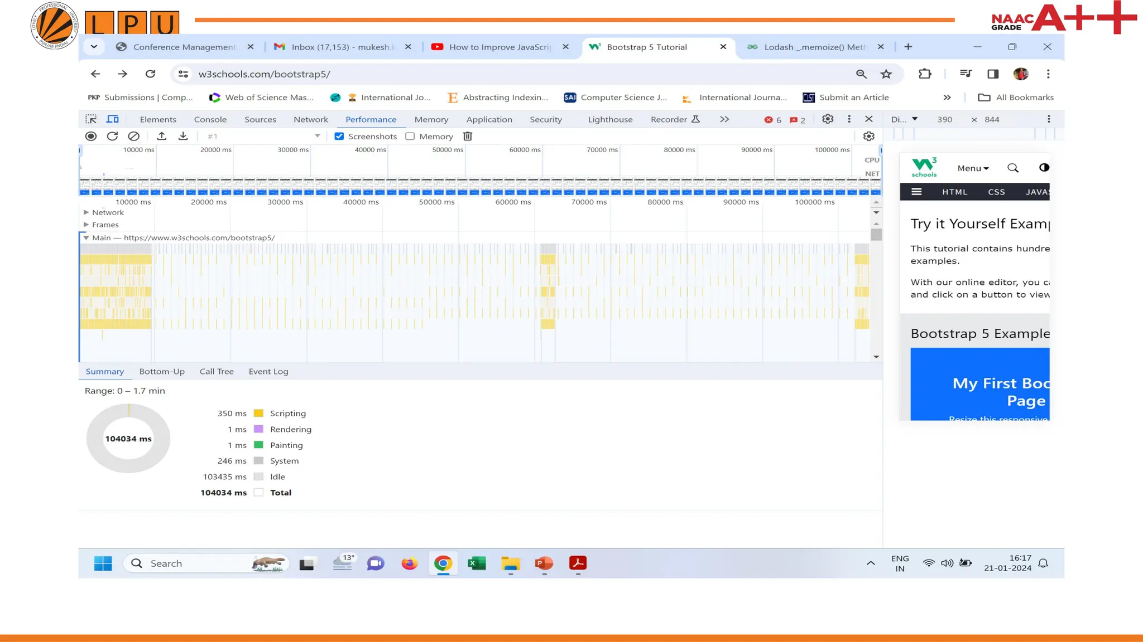1143x642 pixels.
Task: Click the save profile download icon
Action: point(183,136)
